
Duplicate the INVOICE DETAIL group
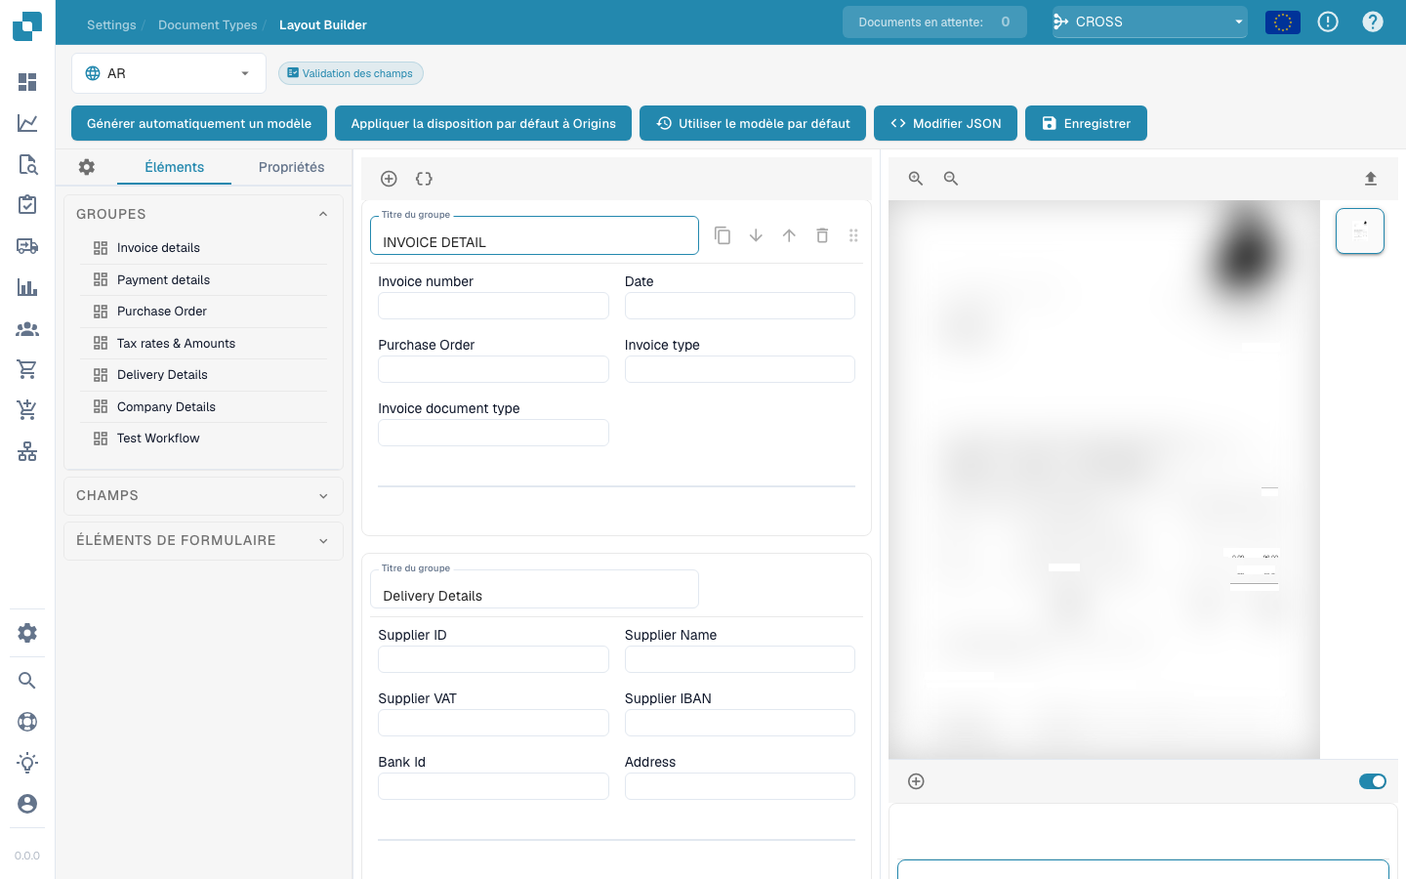(723, 235)
